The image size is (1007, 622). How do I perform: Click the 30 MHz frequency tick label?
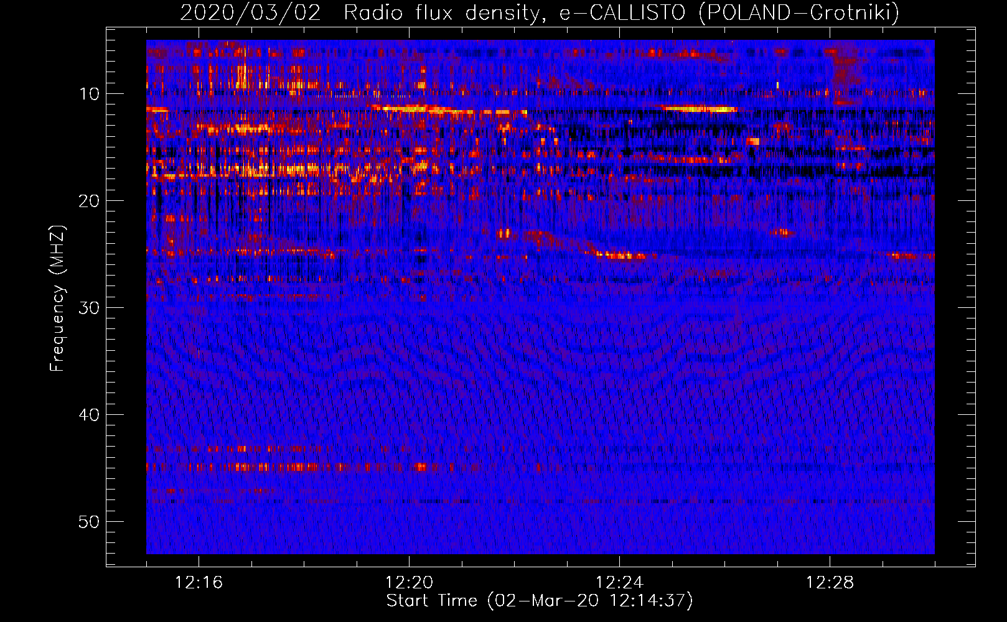pyautogui.click(x=90, y=308)
